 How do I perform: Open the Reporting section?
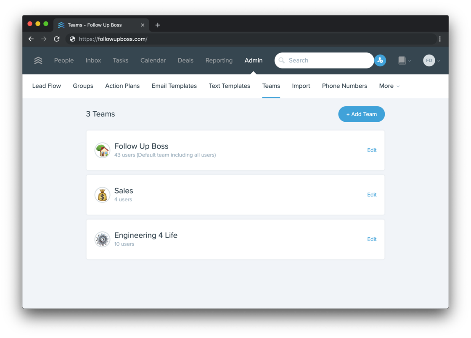tap(219, 60)
